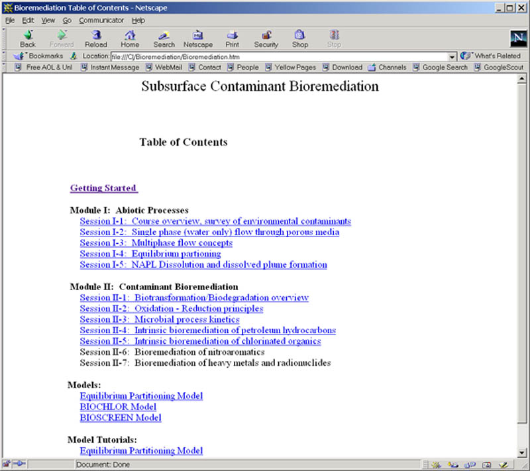Open Equilibrium Partitioning Model under Models
The image size is (530, 471).
(141, 395)
